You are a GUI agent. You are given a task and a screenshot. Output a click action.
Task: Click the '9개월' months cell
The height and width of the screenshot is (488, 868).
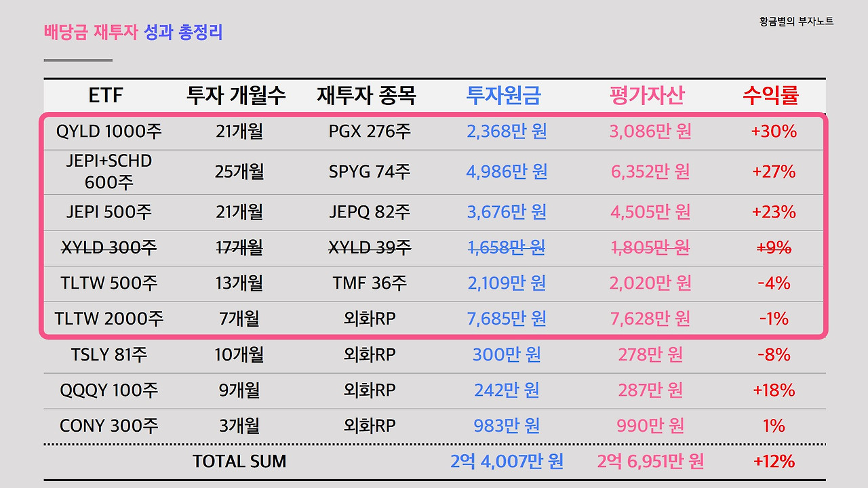point(239,390)
